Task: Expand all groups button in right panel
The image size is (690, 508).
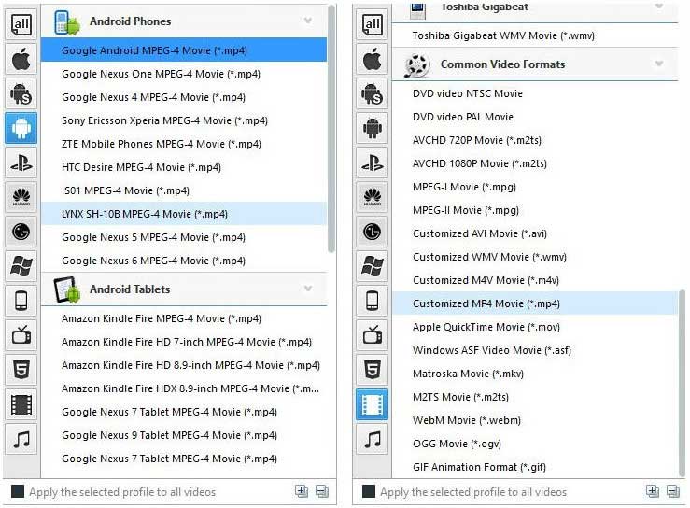Action: click(653, 491)
